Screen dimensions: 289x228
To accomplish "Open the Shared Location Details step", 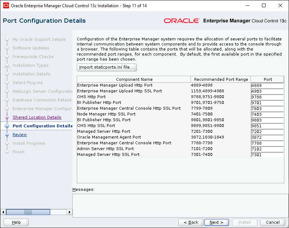I will pos(37,117).
